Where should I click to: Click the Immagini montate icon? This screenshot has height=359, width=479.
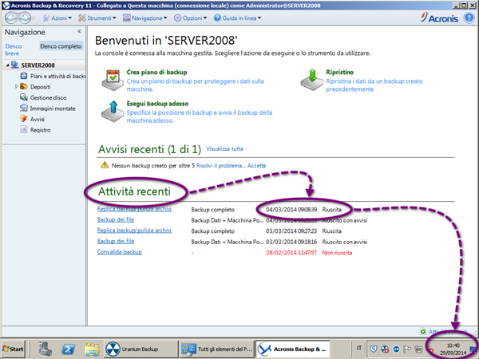(x=24, y=108)
